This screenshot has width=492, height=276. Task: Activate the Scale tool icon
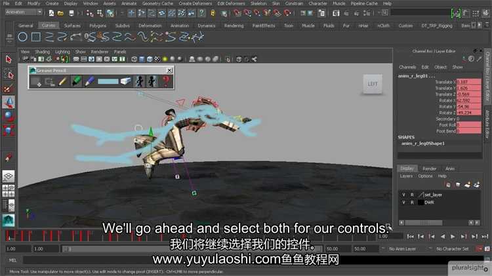[9, 130]
